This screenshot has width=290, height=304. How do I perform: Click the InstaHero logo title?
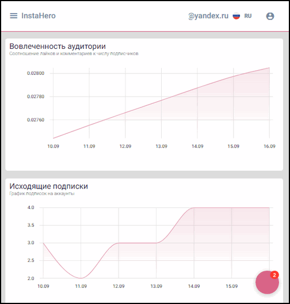tap(39, 16)
